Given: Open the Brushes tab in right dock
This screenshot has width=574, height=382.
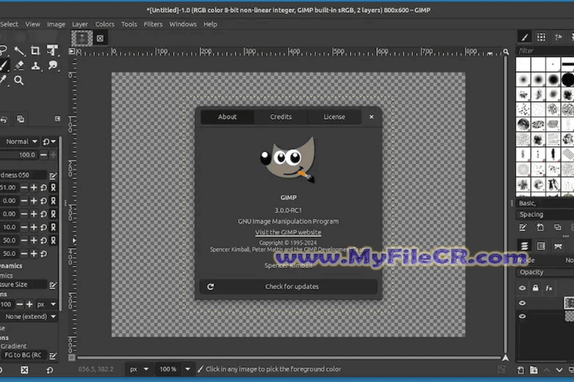Looking at the screenshot, I should point(525,37).
